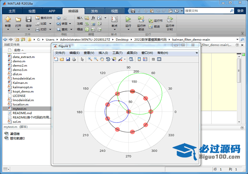Open brush color dropdown arrow in Figure toolbar
The height and width of the screenshot is (174, 248).
coord(125,59)
